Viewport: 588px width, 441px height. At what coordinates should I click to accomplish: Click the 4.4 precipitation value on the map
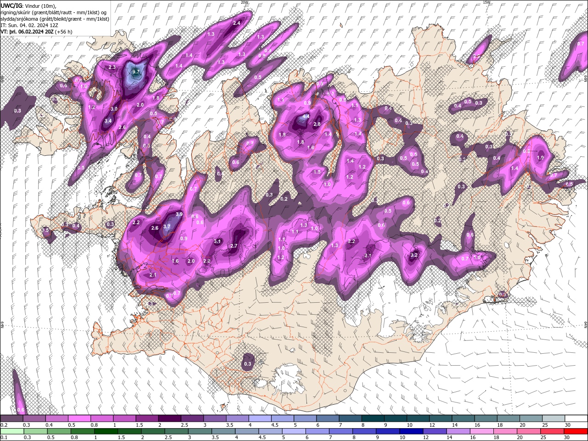pos(306,117)
